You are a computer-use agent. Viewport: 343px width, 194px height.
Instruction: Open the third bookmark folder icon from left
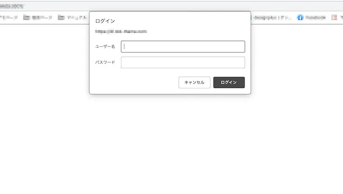[x=61, y=18]
